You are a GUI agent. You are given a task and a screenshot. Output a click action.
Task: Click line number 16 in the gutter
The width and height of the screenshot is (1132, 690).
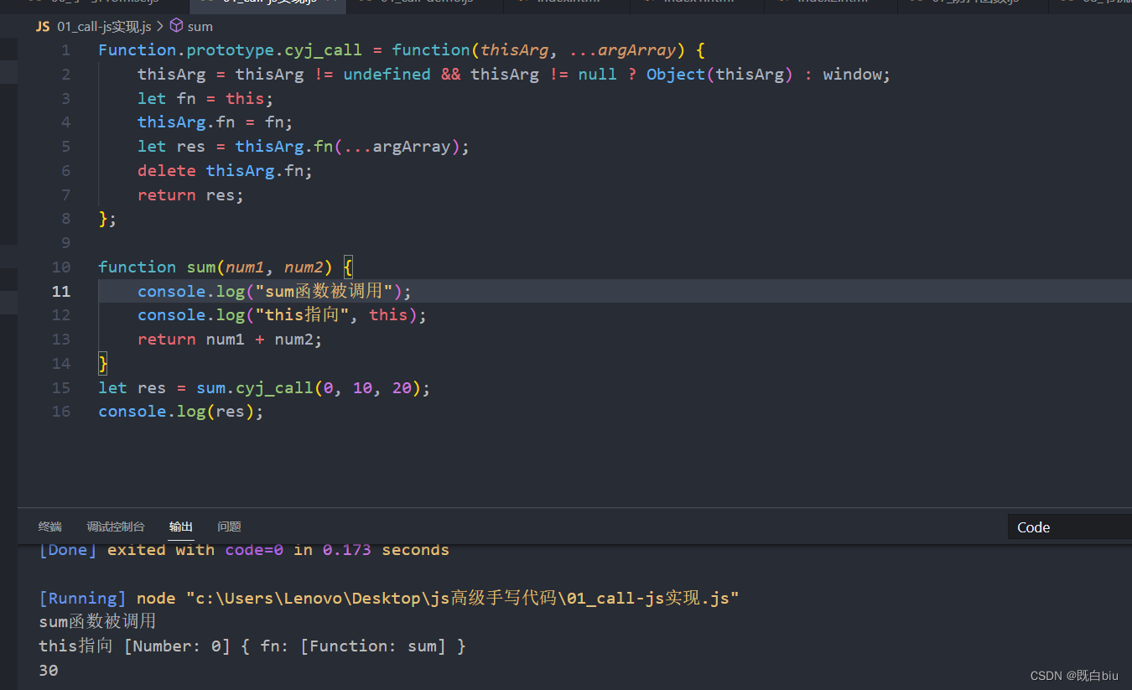point(61,412)
